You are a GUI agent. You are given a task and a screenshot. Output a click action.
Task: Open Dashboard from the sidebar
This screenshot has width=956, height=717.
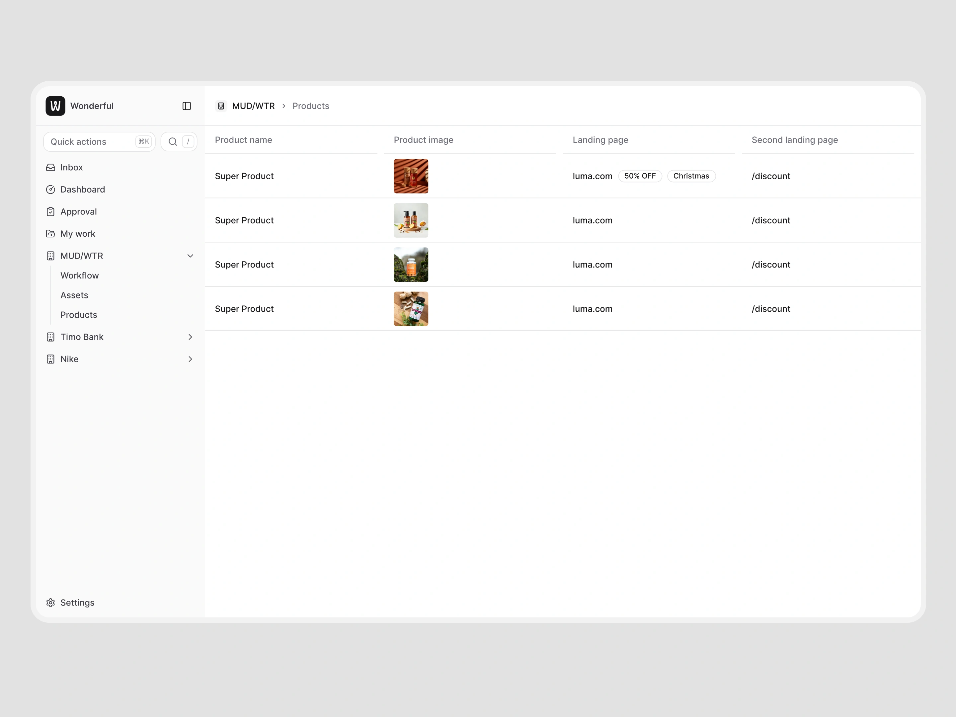pyautogui.click(x=83, y=189)
